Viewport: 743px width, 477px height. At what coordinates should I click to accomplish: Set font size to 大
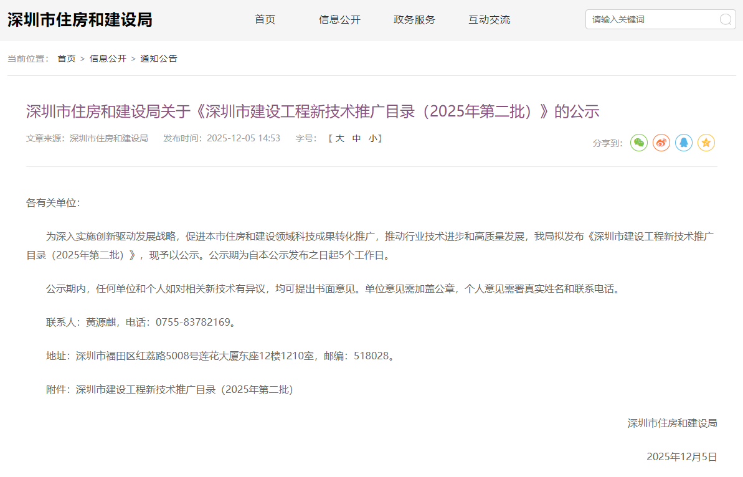coord(340,138)
